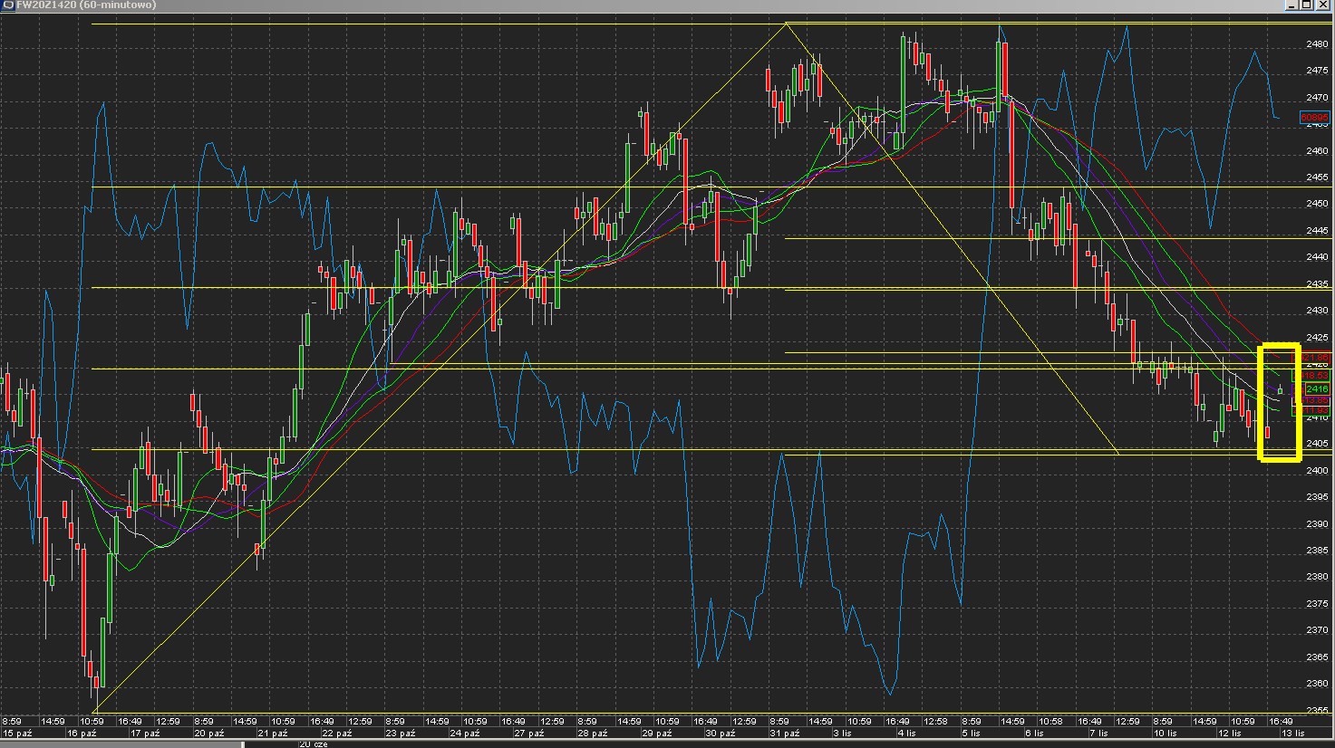The image size is (1335, 748).
Task: Click the green 2416 current price label
Action: (x=1317, y=389)
